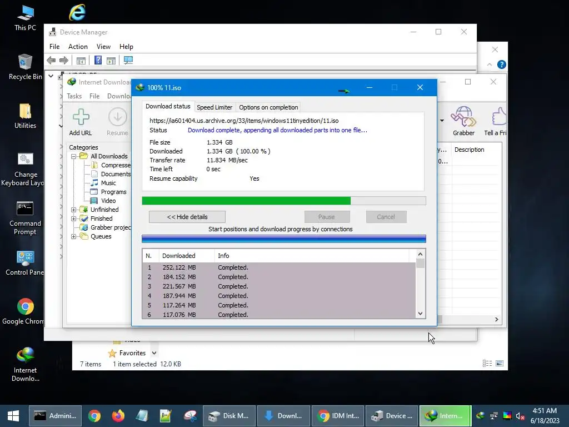The image size is (569, 427).
Task: Click the Tell a Friend thumbs-up icon
Action: coord(499,117)
